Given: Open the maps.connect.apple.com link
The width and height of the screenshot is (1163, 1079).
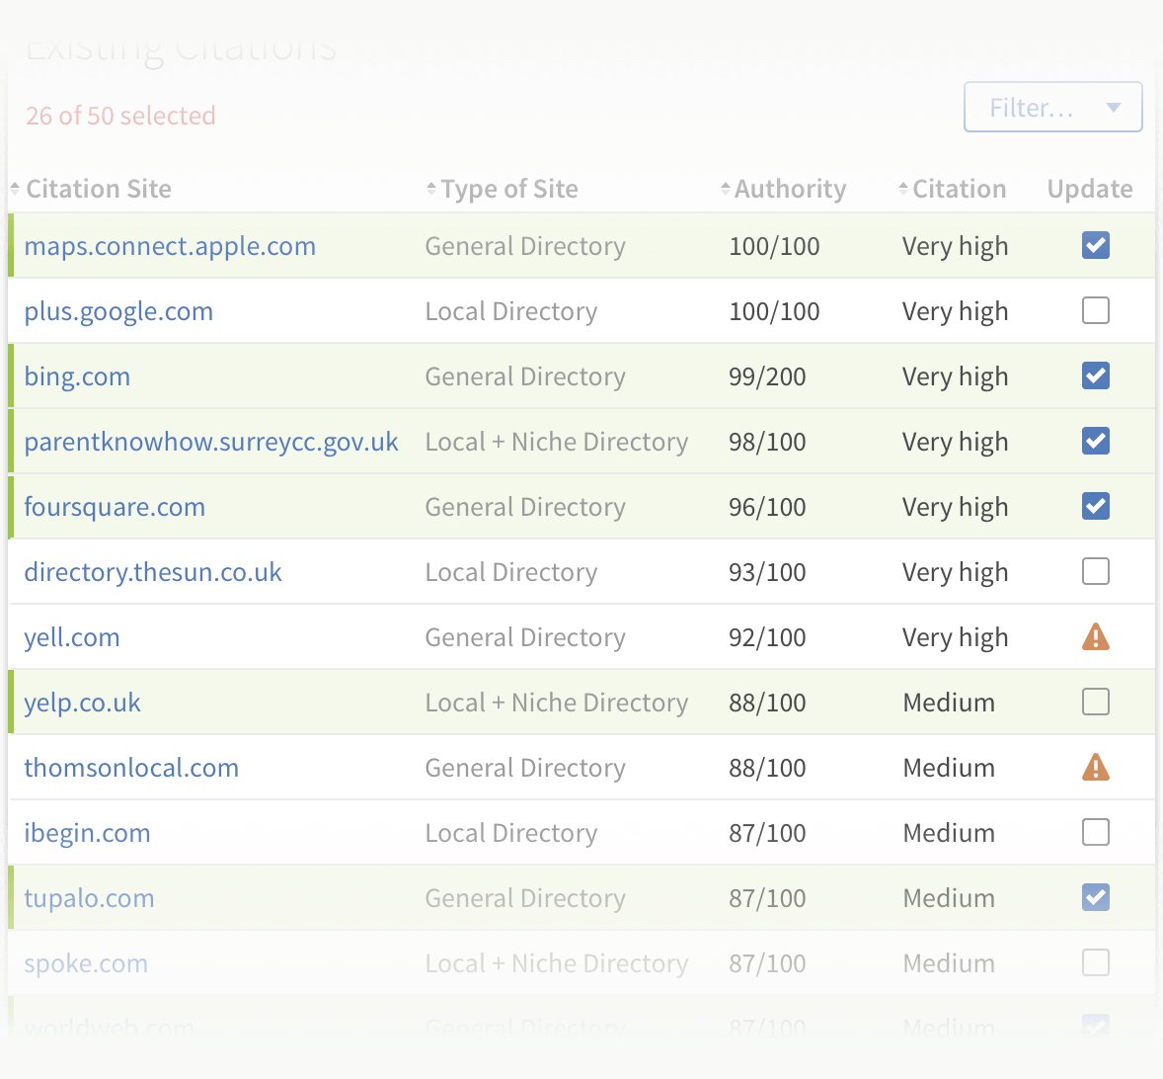Looking at the screenshot, I should click(170, 246).
